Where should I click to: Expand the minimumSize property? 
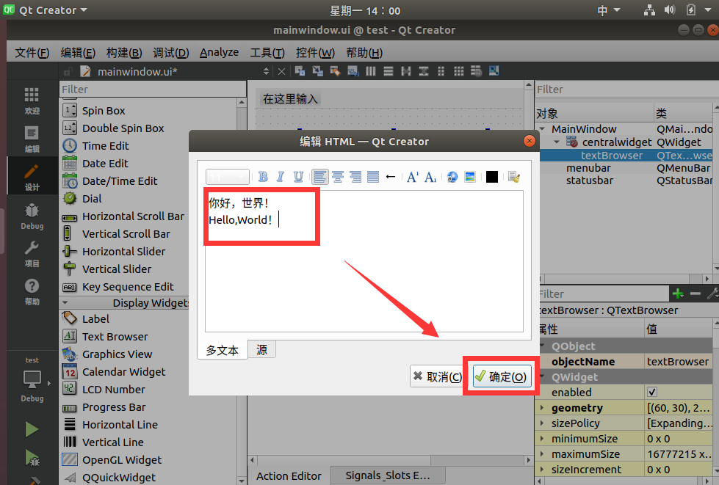pos(543,438)
